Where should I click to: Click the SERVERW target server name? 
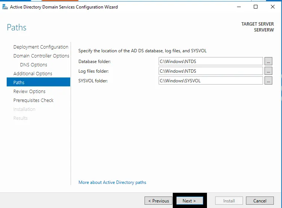(264, 30)
